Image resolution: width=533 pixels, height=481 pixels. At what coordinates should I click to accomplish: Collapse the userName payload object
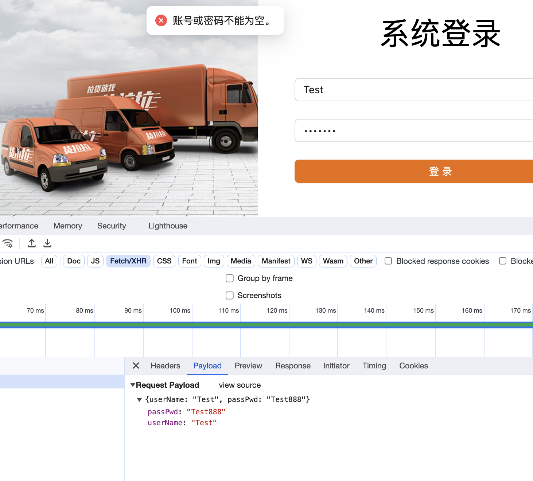[x=140, y=399]
